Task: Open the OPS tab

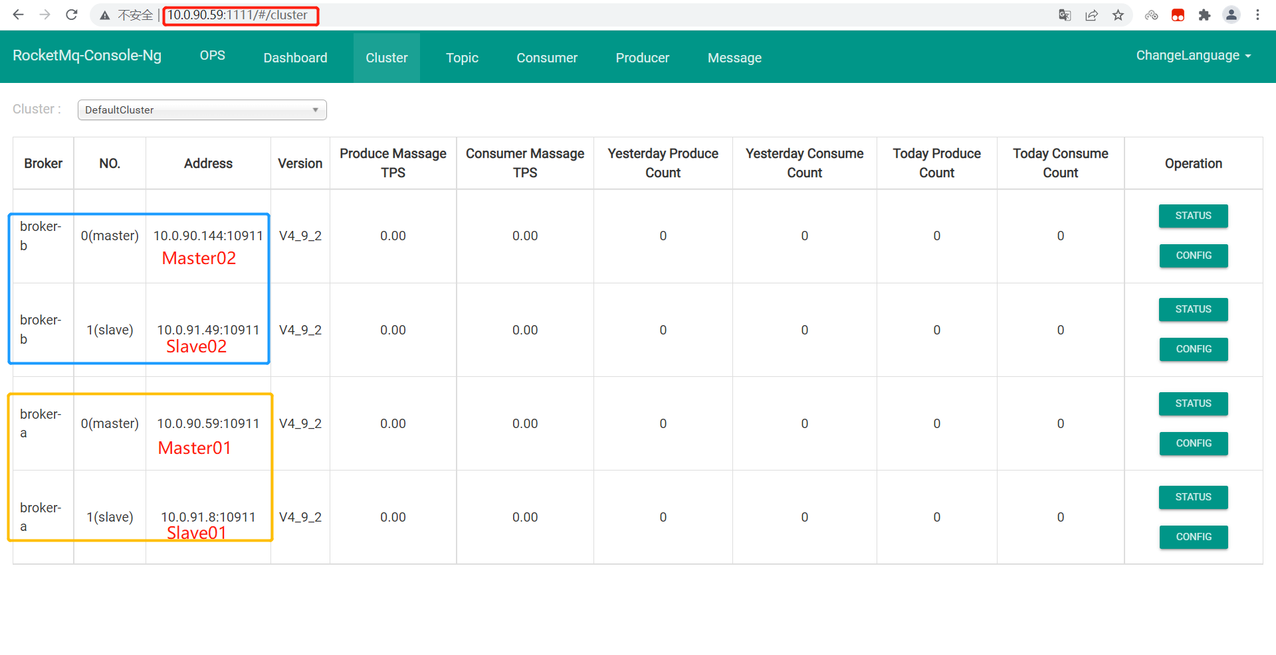Action: (213, 56)
